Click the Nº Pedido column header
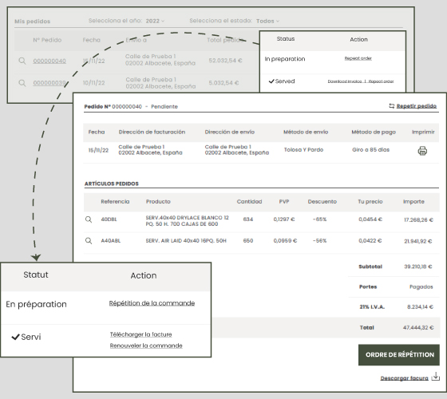This screenshot has height=399, width=447. click(x=47, y=40)
